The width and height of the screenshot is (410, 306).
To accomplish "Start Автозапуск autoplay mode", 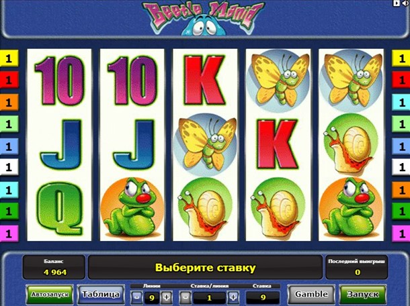I will (50, 294).
